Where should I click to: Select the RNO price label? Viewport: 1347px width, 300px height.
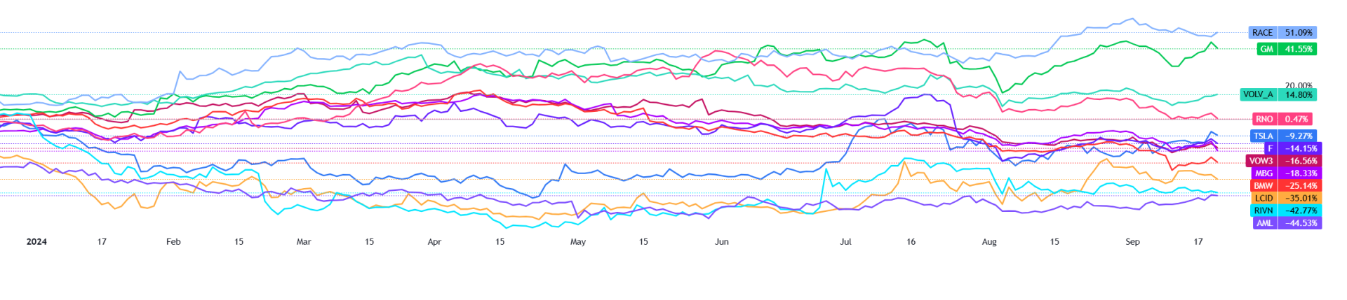tap(1264, 120)
